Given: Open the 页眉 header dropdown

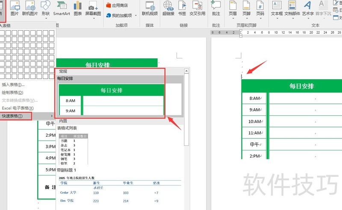Looking at the screenshot, I should (233, 8).
